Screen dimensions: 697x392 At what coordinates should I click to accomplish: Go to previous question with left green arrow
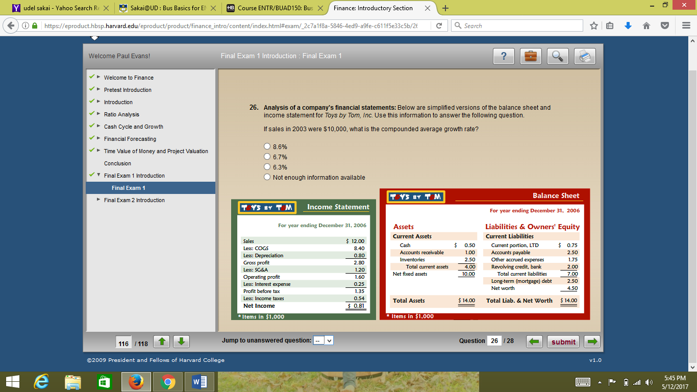pos(534,342)
